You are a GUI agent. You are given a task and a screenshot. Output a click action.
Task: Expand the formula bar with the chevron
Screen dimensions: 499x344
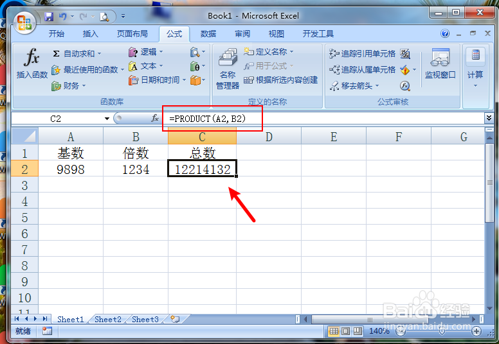(489, 118)
